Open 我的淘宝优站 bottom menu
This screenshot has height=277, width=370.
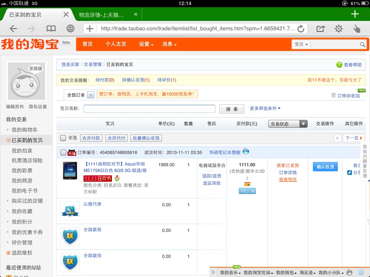tap(258, 273)
